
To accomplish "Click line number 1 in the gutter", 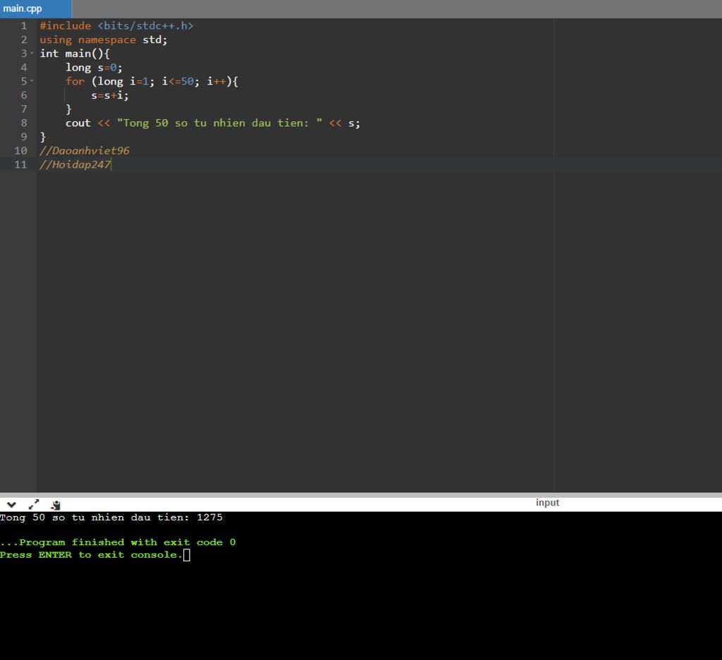I will (24, 26).
